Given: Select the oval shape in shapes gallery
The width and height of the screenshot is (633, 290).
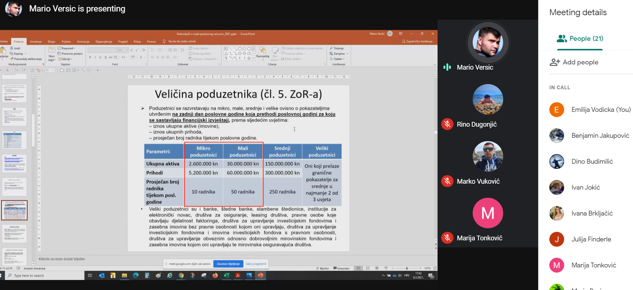Looking at the screenshot, I should point(244,49).
